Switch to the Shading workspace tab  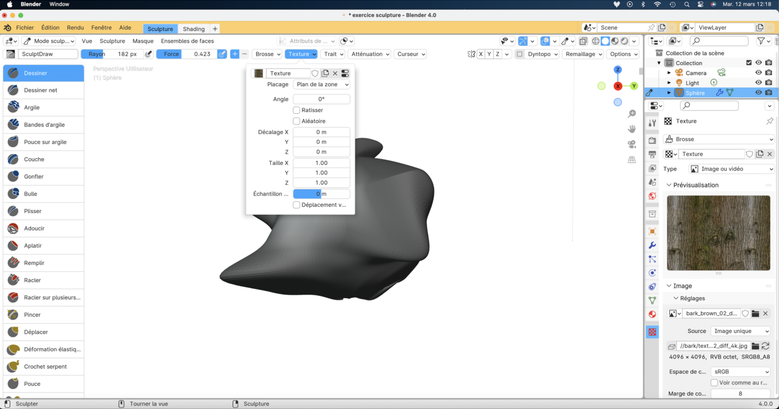(x=194, y=29)
